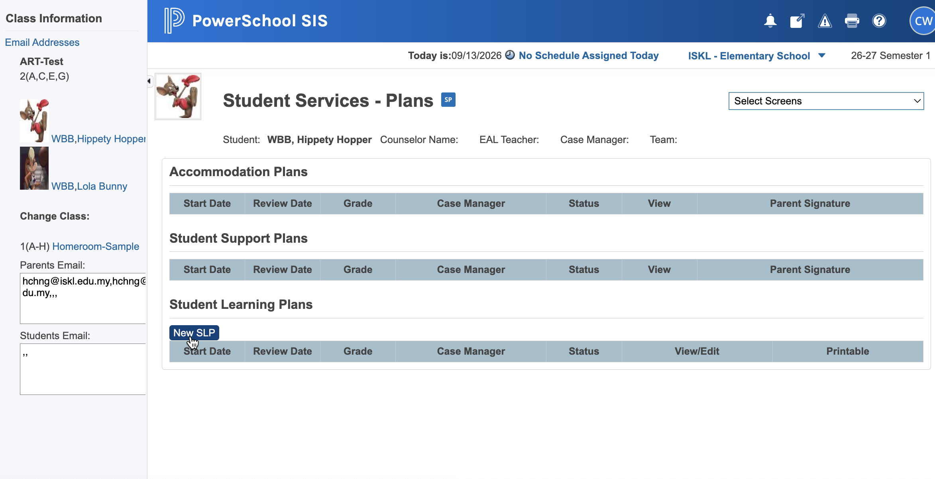Click View/Edit header in Student Learning Plans
The height and width of the screenshot is (479, 935).
(x=697, y=351)
